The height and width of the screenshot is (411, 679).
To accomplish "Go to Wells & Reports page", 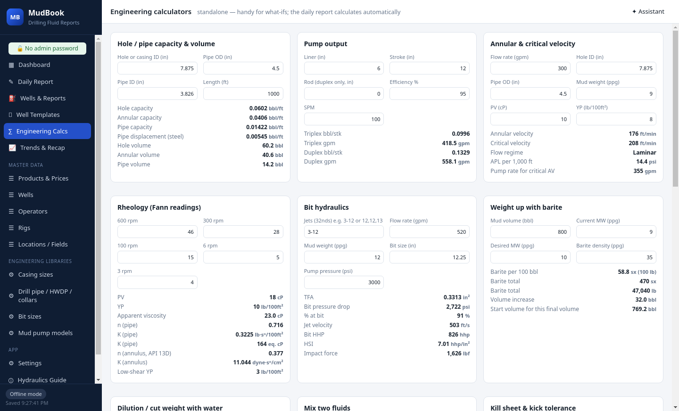I will (x=47, y=98).
